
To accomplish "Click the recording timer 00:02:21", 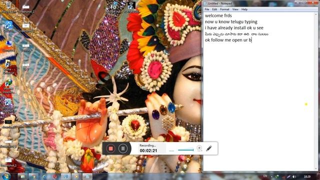I will coord(148,150).
